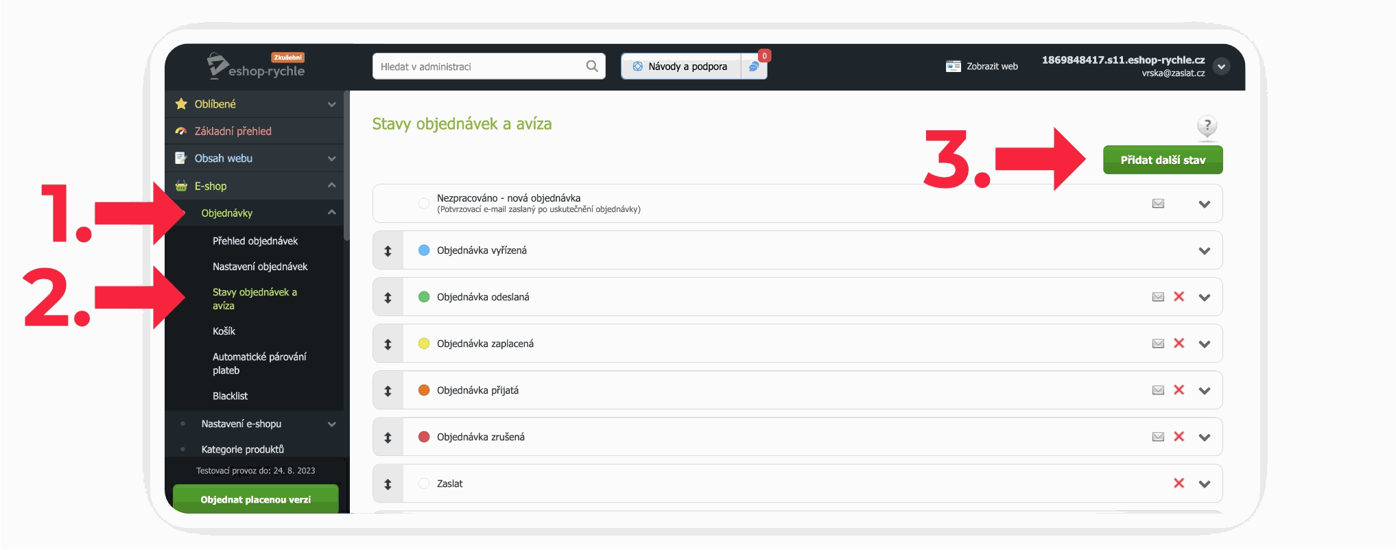
Task: Click reorder handle for Zaslat row
Action: point(388,484)
